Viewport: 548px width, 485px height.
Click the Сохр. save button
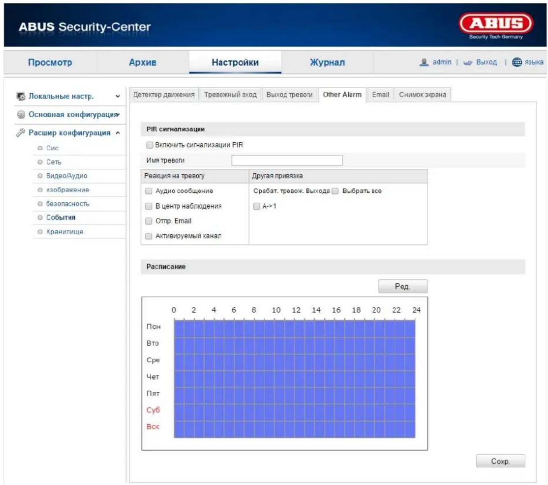point(500,461)
